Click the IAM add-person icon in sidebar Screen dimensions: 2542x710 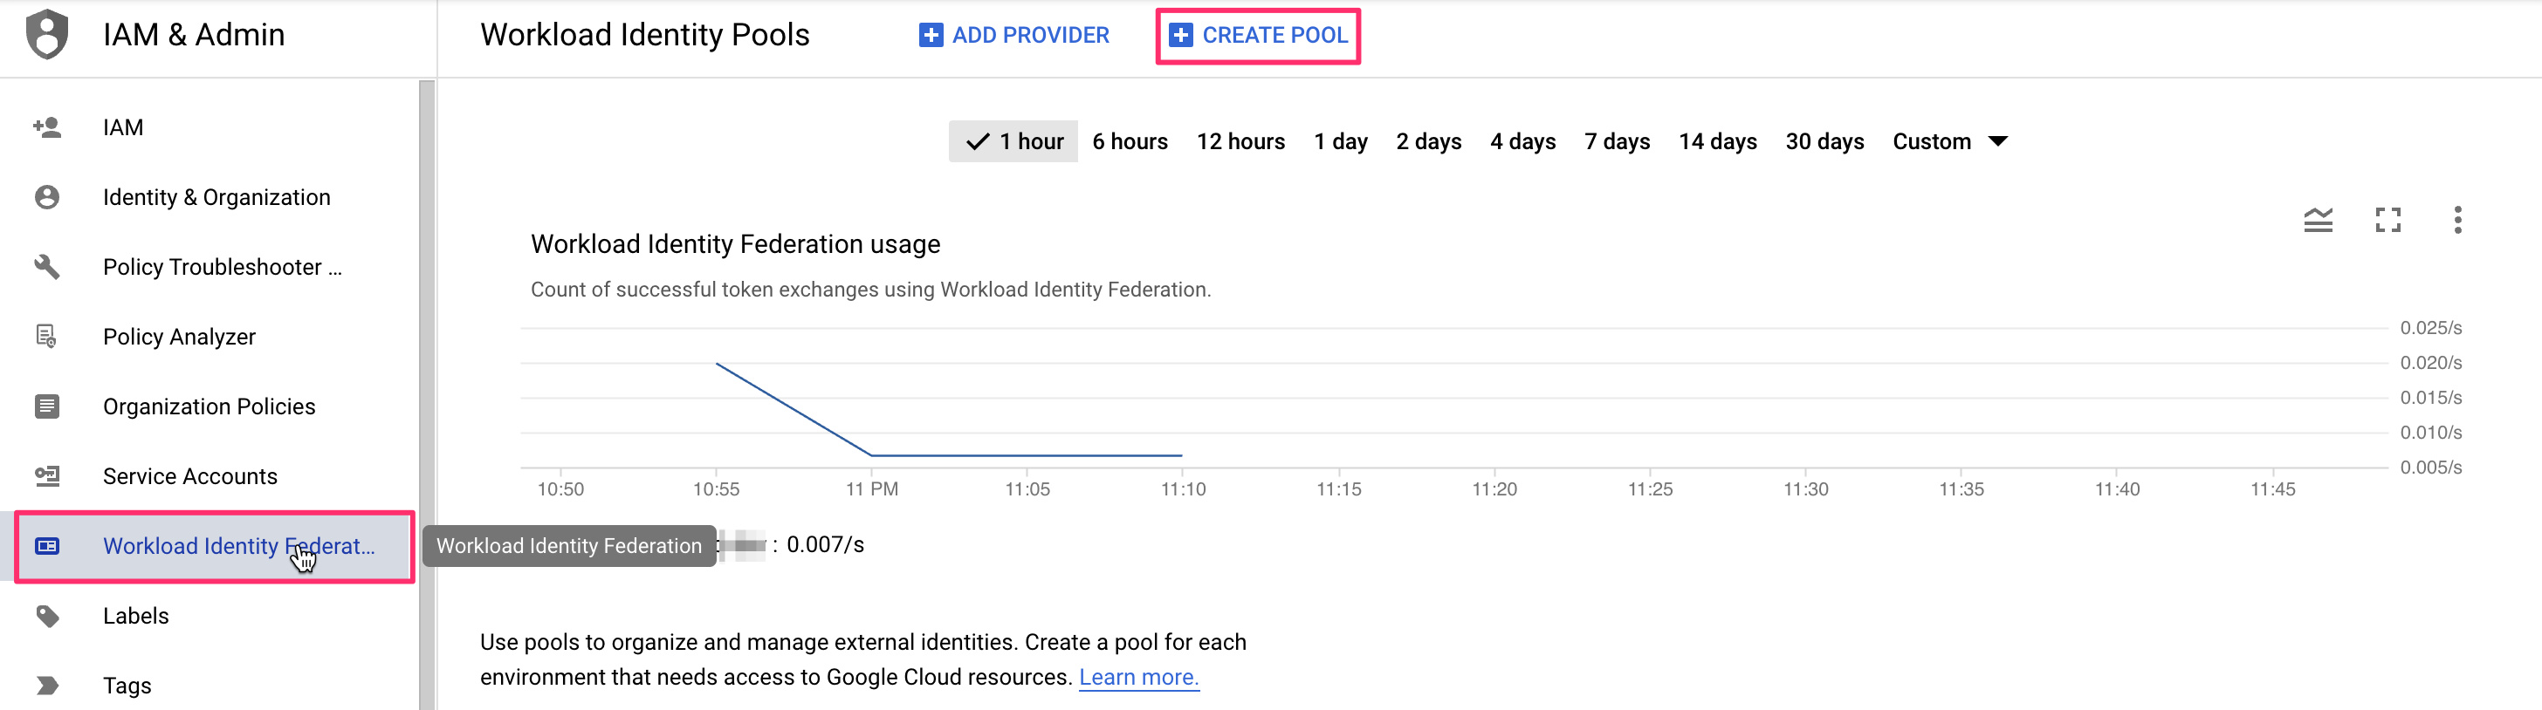coord(46,127)
